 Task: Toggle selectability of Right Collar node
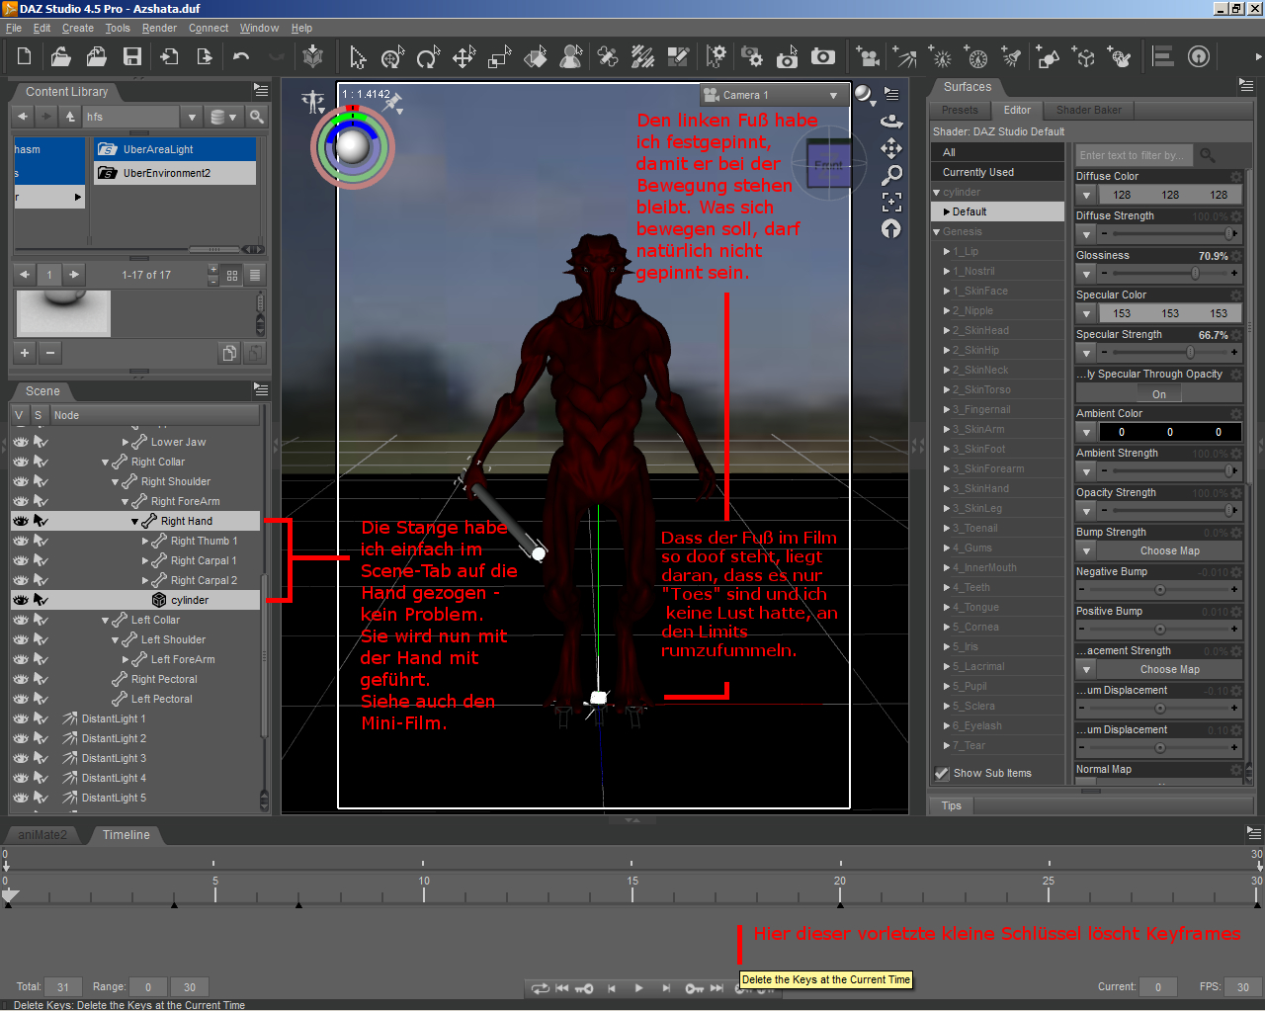(x=41, y=462)
